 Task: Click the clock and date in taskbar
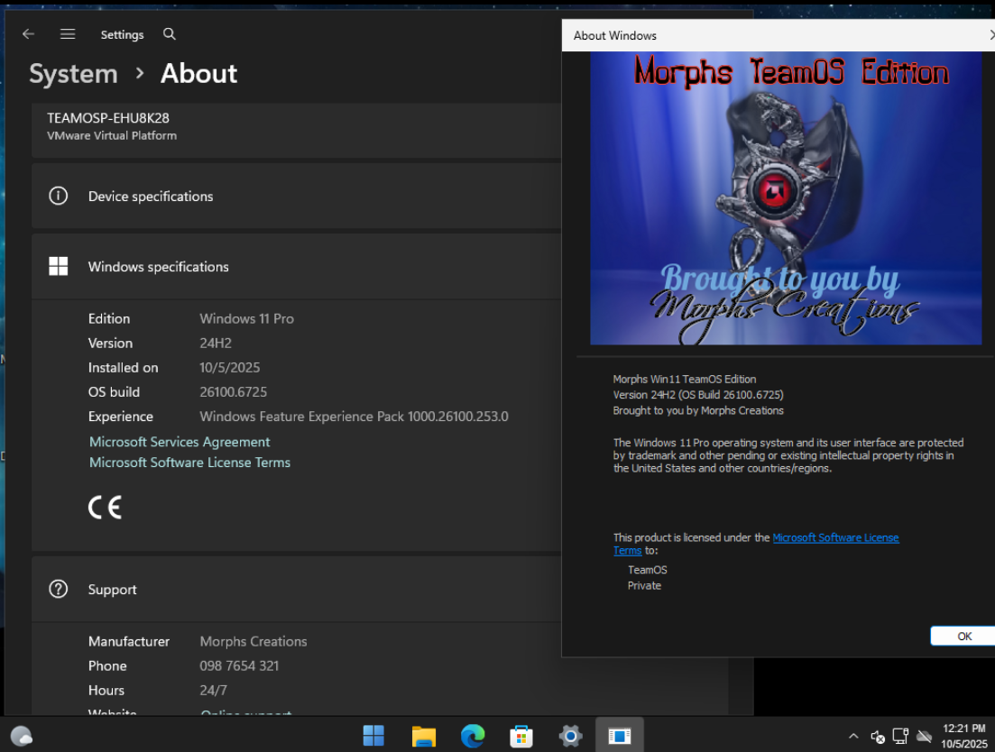pos(963,736)
